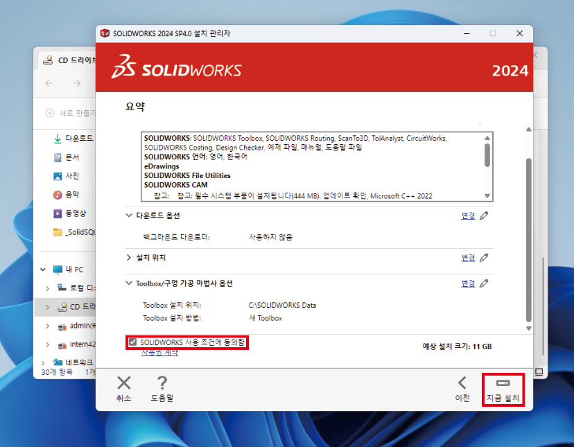Click summary pane scroll up arrow
This screenshot has width=574, height=447.
point(529,129)
